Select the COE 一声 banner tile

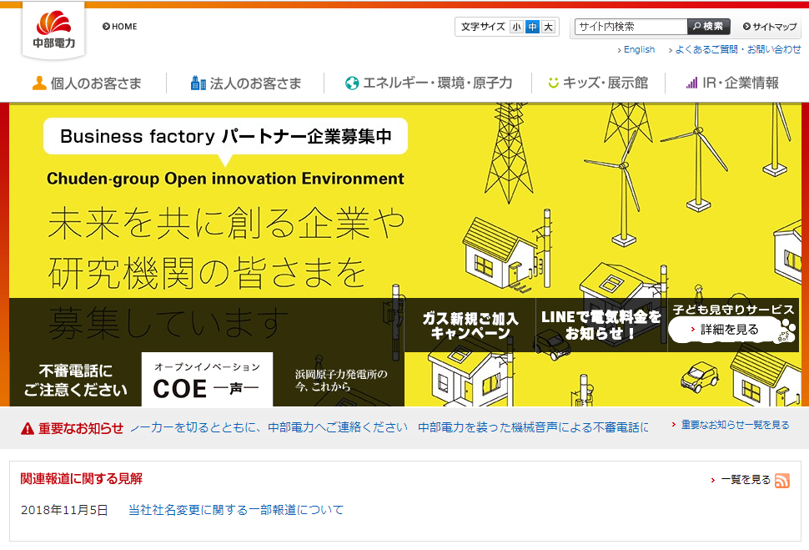click(x=207, y=380)
